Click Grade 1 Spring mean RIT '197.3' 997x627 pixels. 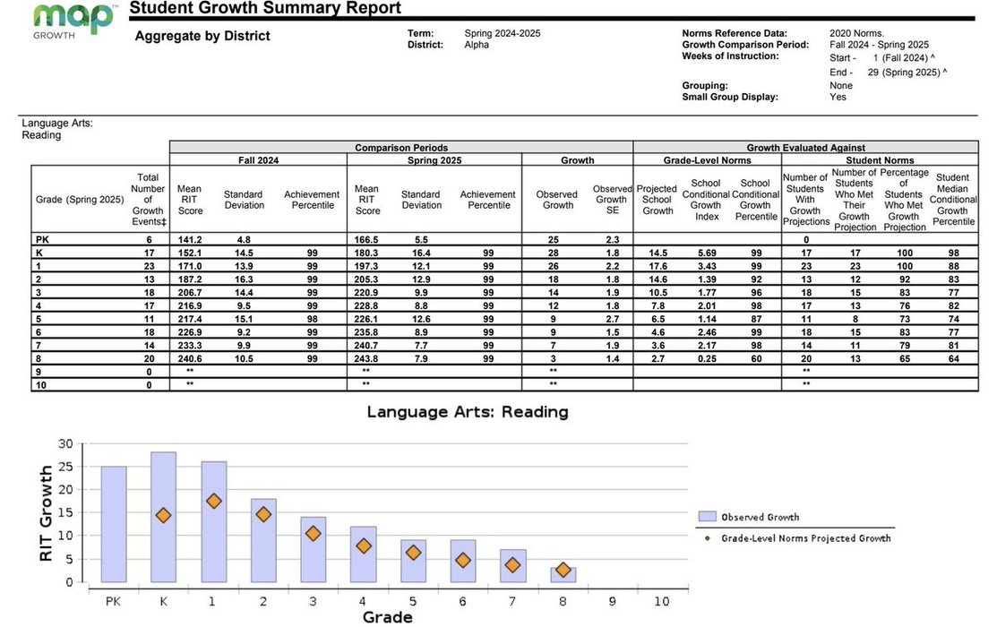click(367, 266)
